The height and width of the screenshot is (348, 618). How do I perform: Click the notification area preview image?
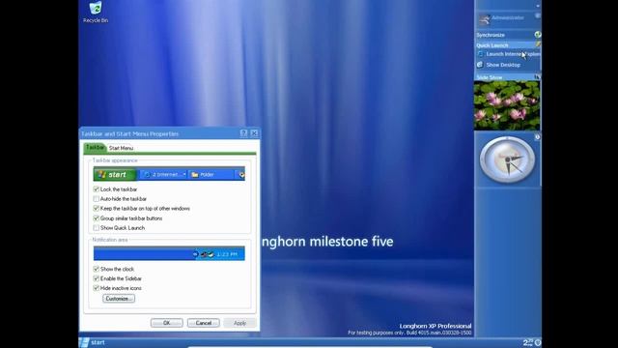pyautogui.click(x=169, y=253)
